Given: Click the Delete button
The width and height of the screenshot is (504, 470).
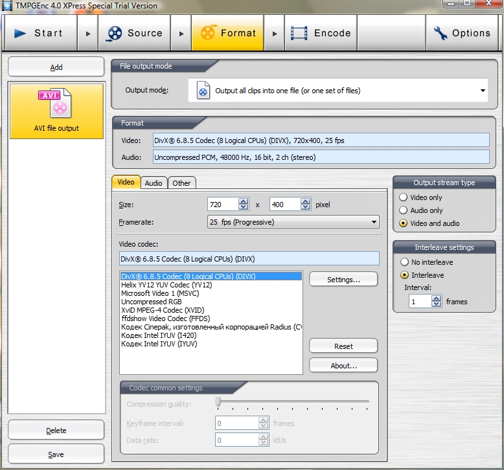Looking at the screenshot, I should coord(56,430).
